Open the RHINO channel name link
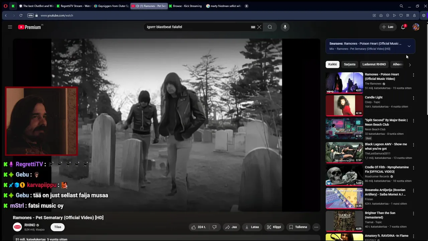This screenshot has width=428, height=241. click(30, 225)
